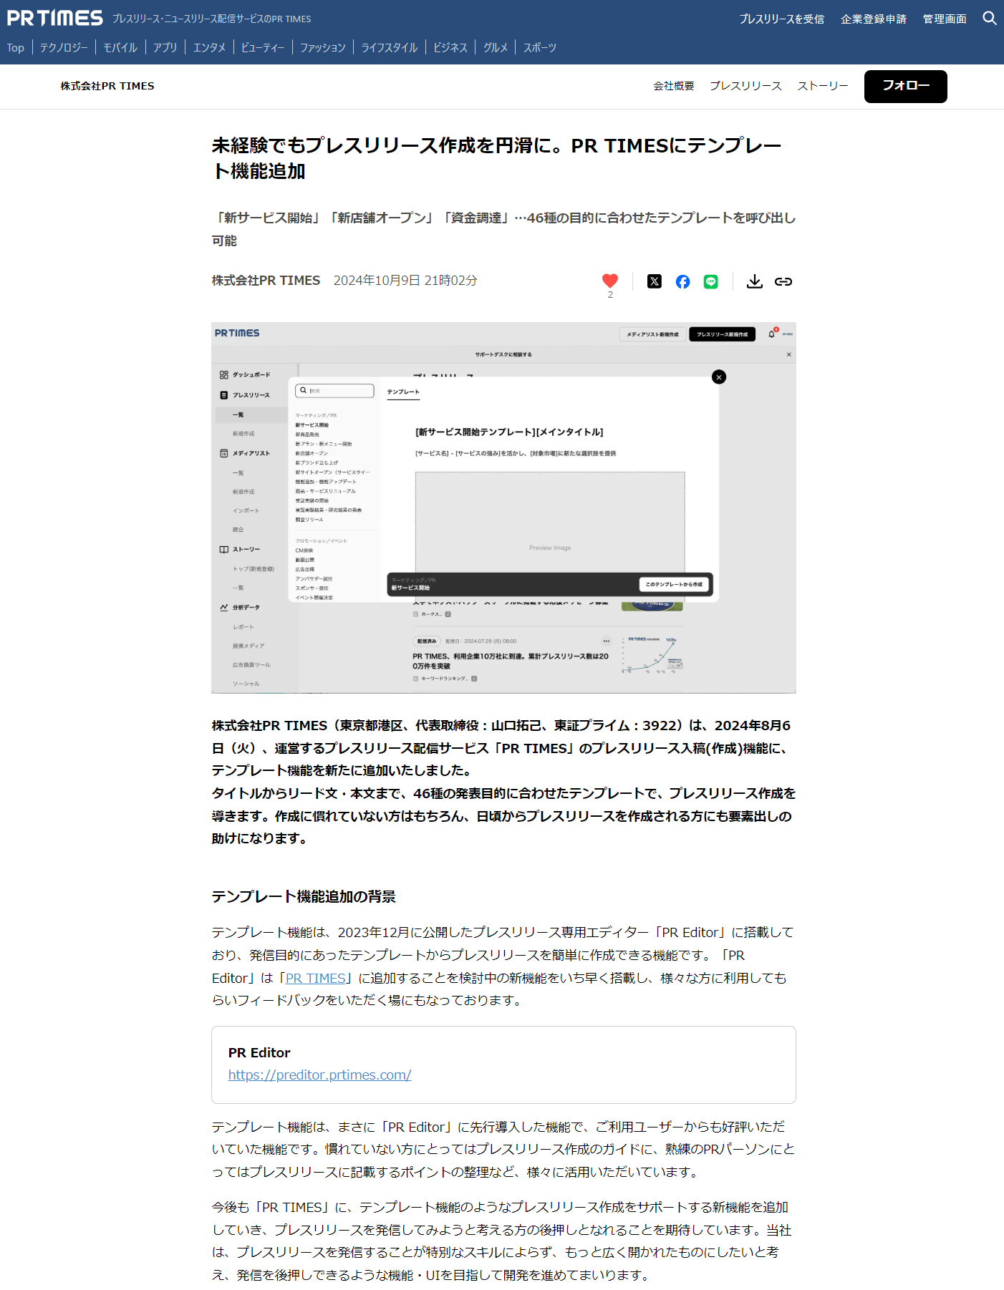Screen dimensions: 1004x1290
Task: Copy the article link with chain icon
Action: coord(783,281)
